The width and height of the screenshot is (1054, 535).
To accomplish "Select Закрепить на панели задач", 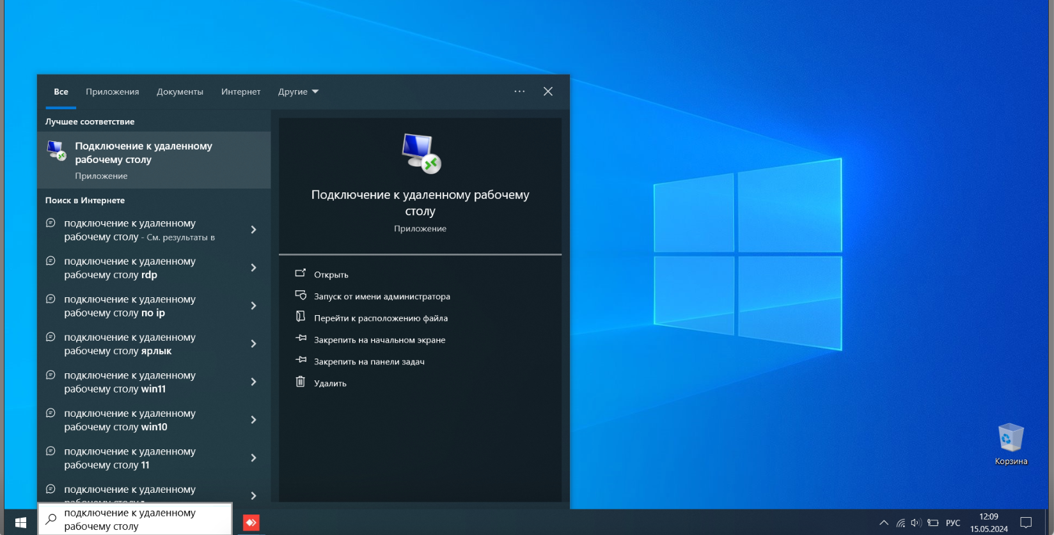I will (x=369, y=362).
